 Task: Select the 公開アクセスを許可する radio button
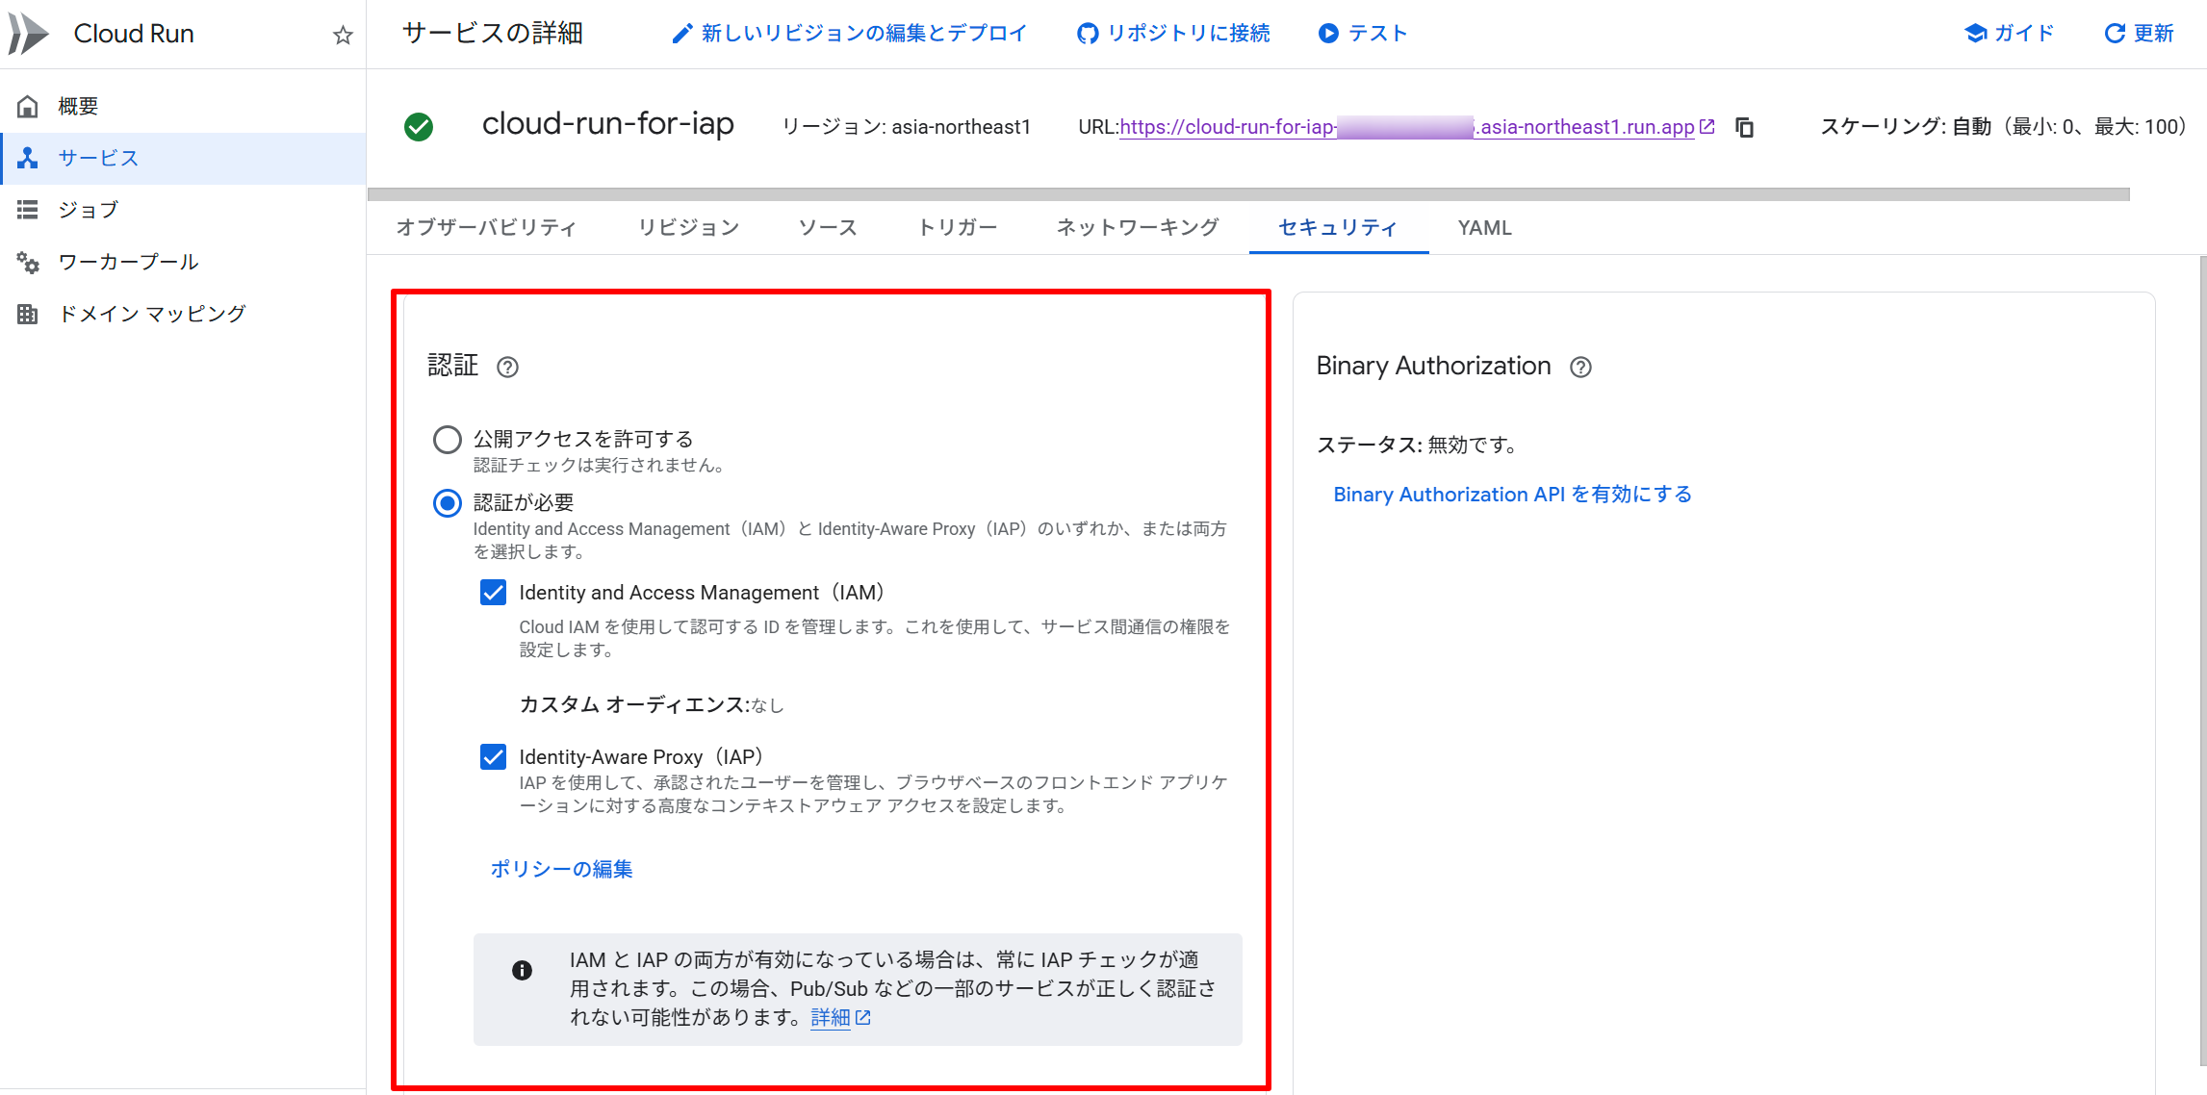(x=447, y=439)
